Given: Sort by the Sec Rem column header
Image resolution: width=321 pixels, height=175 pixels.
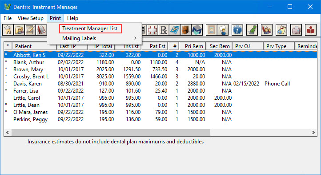Looking at the screenshot, I should pos(219,46).
